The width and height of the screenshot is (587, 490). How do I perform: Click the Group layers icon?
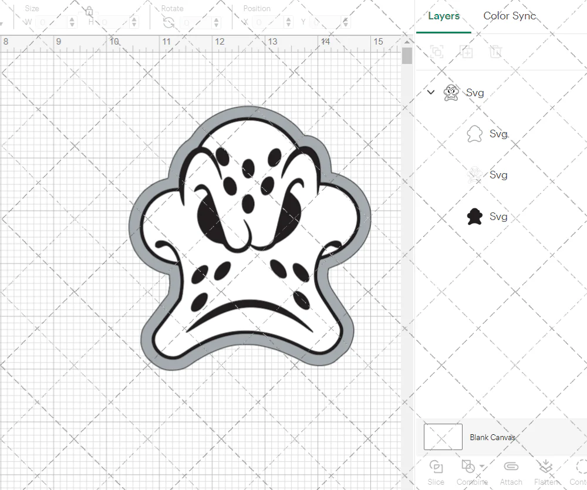tap(437, 52)
